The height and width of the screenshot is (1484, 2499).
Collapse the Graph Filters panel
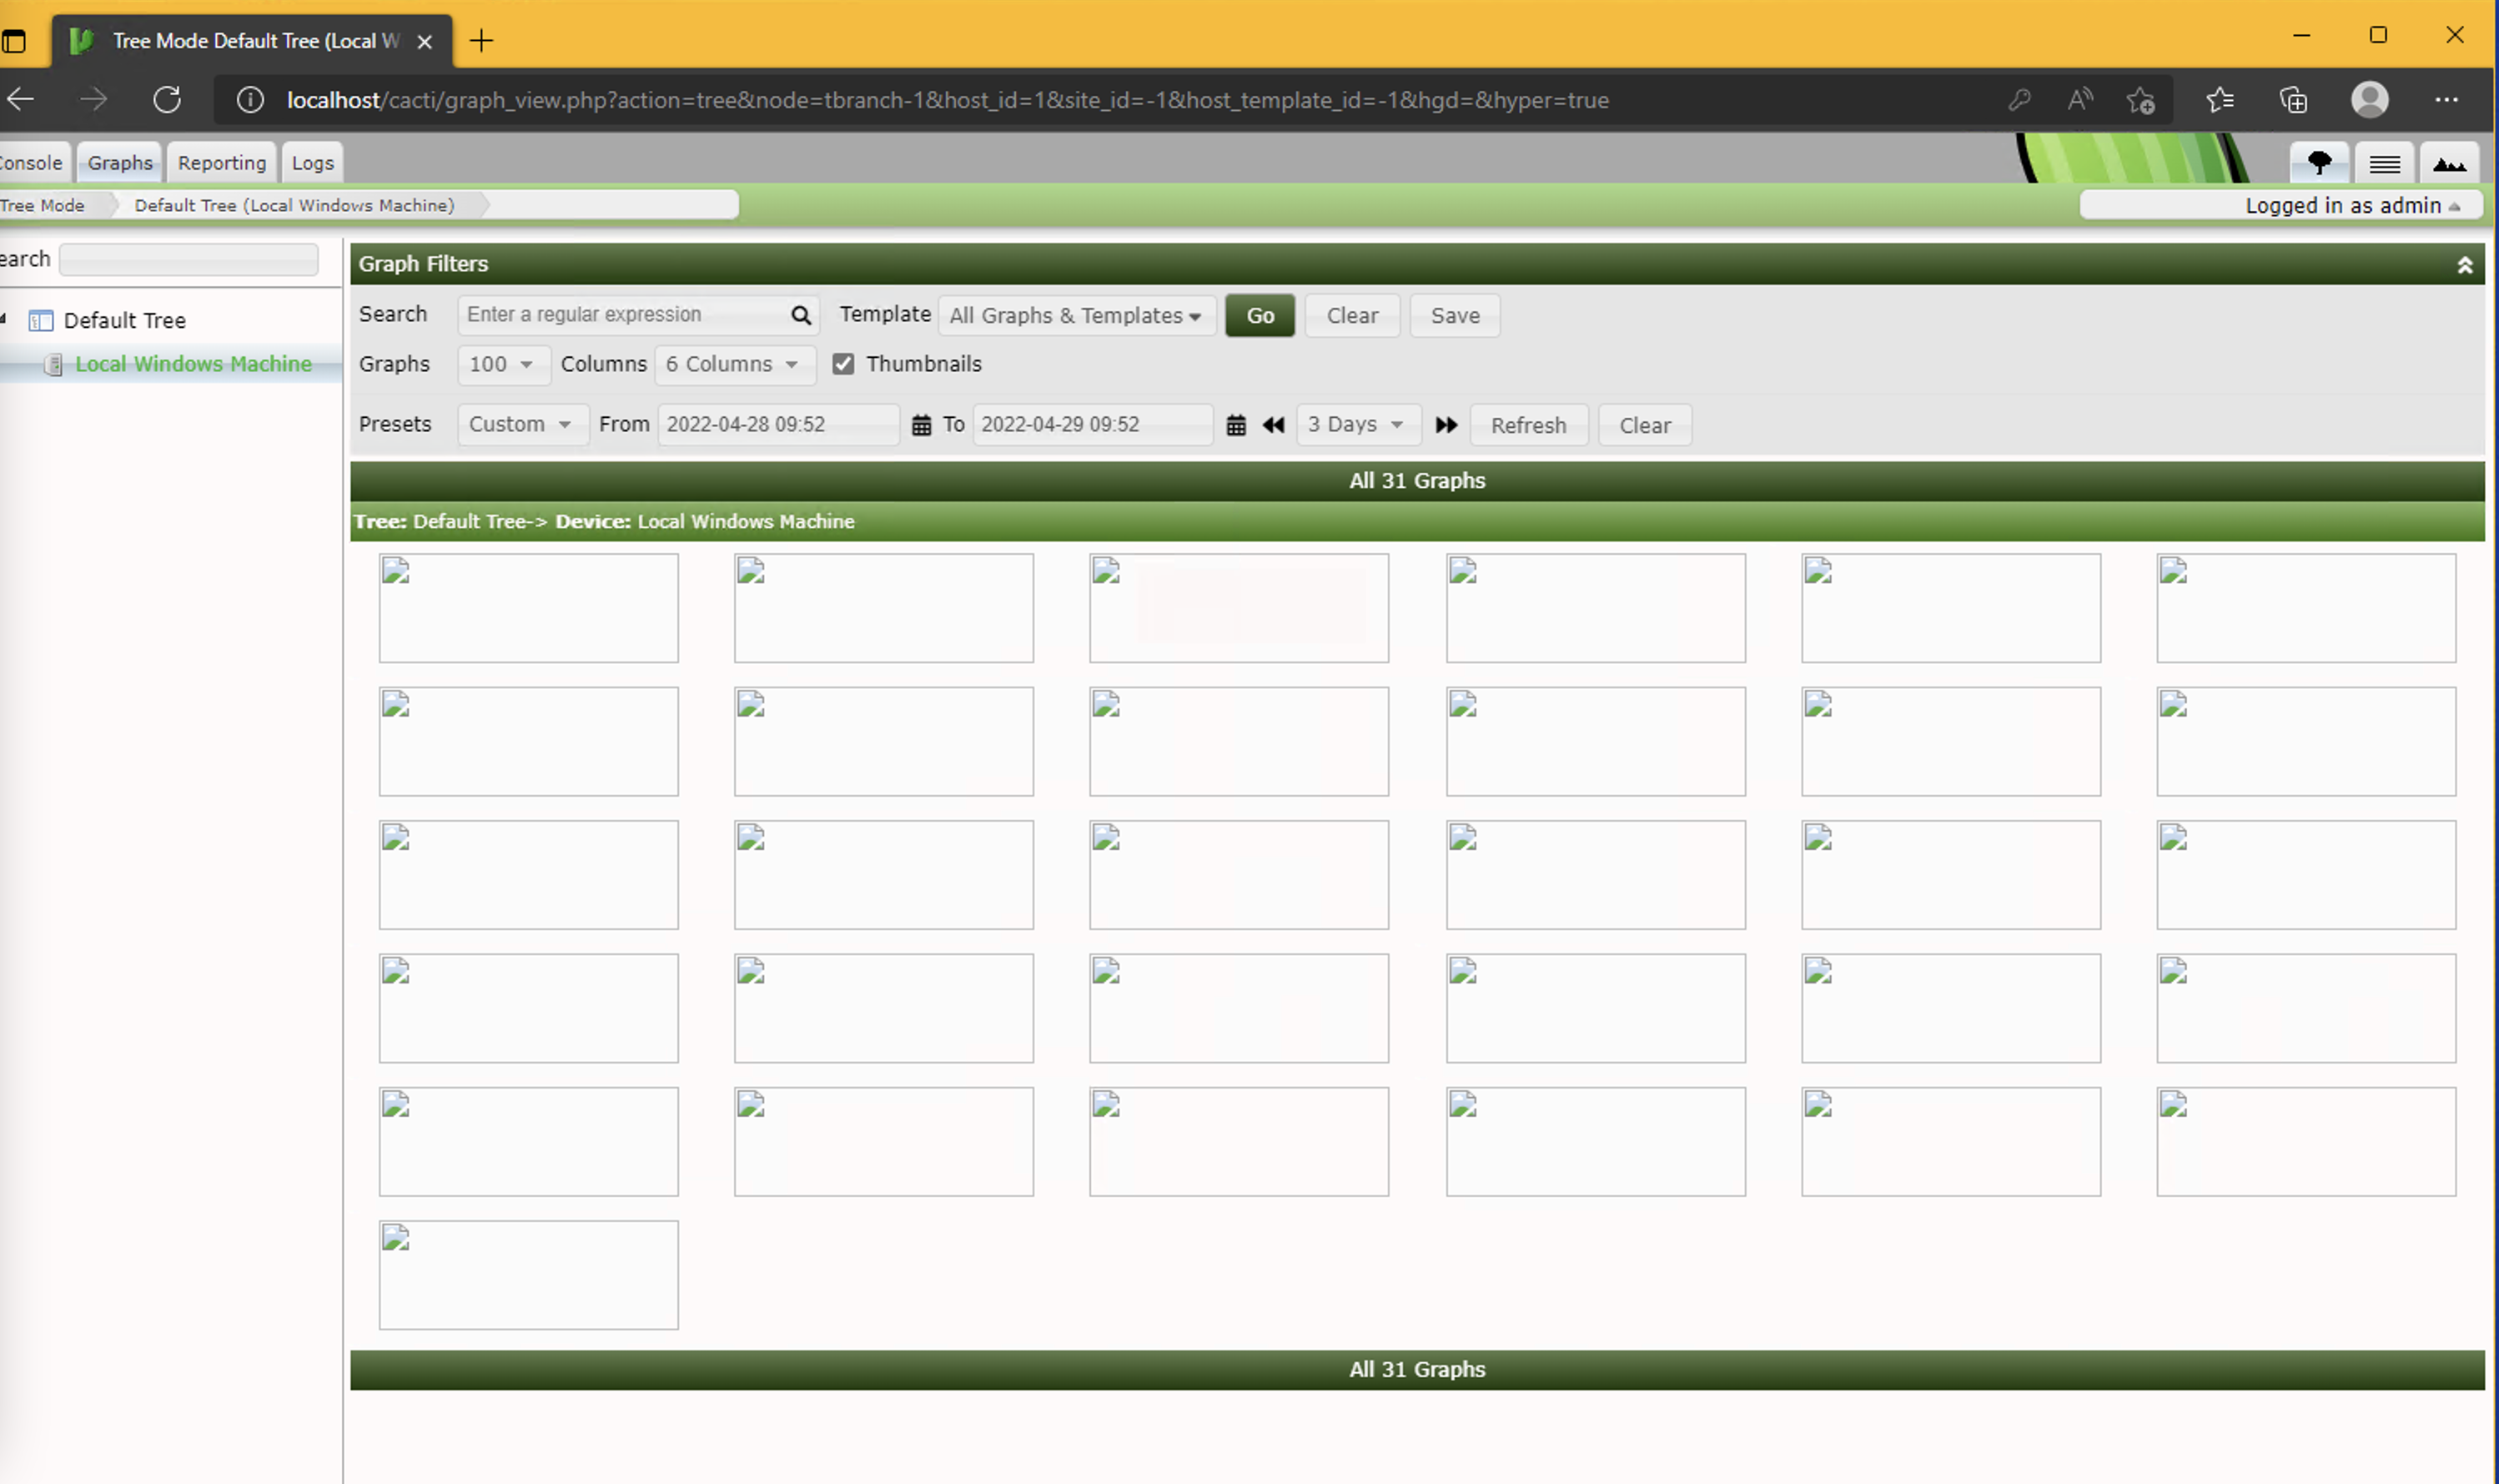click(2464, 265)
